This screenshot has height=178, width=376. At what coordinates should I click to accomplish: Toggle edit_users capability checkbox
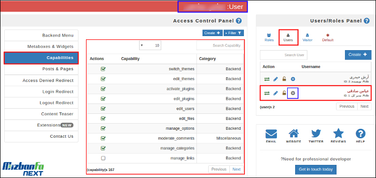(x=103, y=109)
